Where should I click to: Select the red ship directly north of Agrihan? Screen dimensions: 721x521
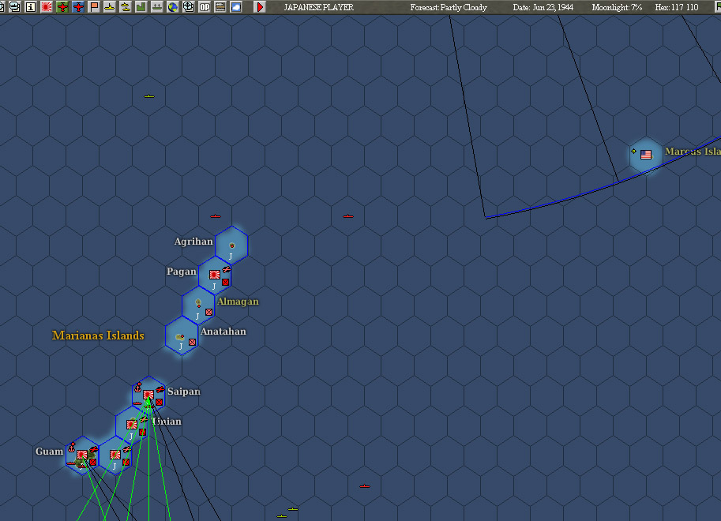(216, 216)
